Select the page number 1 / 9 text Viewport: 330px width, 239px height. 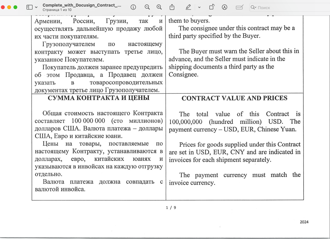(170, 208)
